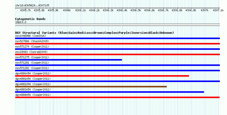Image resolution: width=227 pixels, height=115 pixels.
Task: Click the nsv1046986 (Coe2014) label
Action: [31, 36]
